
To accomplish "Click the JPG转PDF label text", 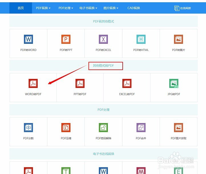I will point(174,94).
